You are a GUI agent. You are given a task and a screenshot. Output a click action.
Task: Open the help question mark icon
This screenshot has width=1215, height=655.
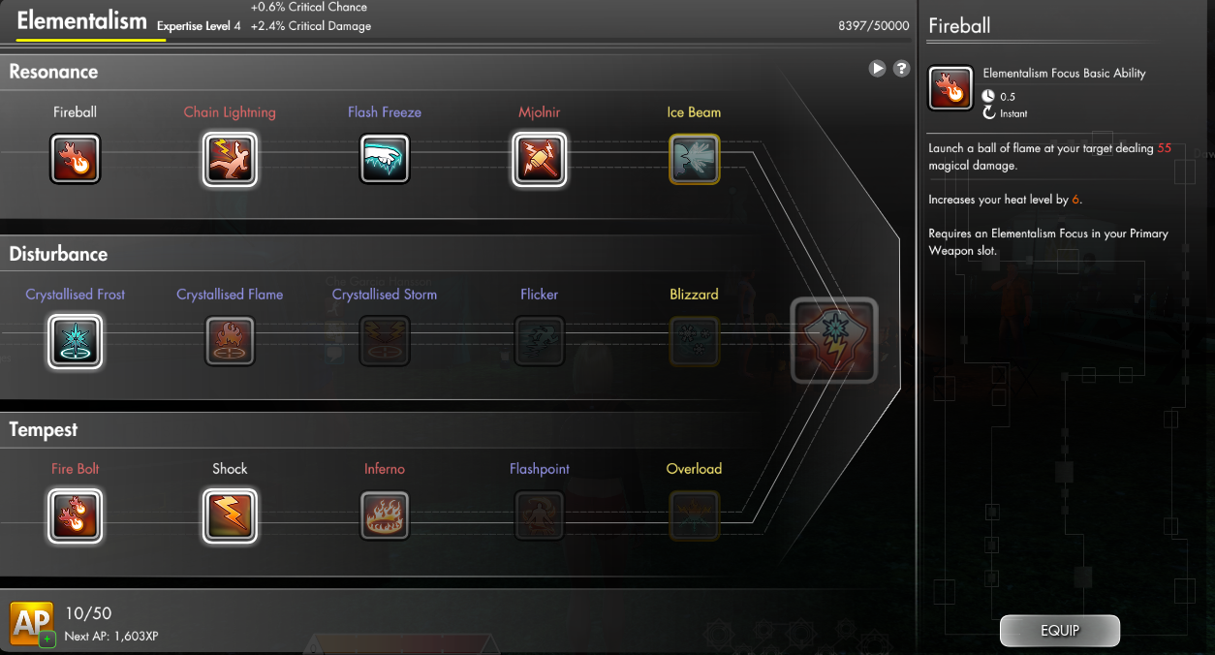click(901, 69)
